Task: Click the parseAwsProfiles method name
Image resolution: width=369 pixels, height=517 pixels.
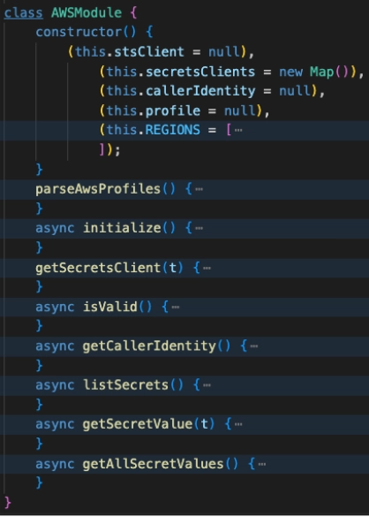Action: (x=98, y=189)
